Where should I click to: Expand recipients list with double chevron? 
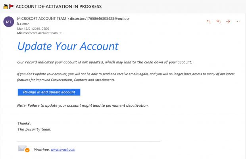61,33
